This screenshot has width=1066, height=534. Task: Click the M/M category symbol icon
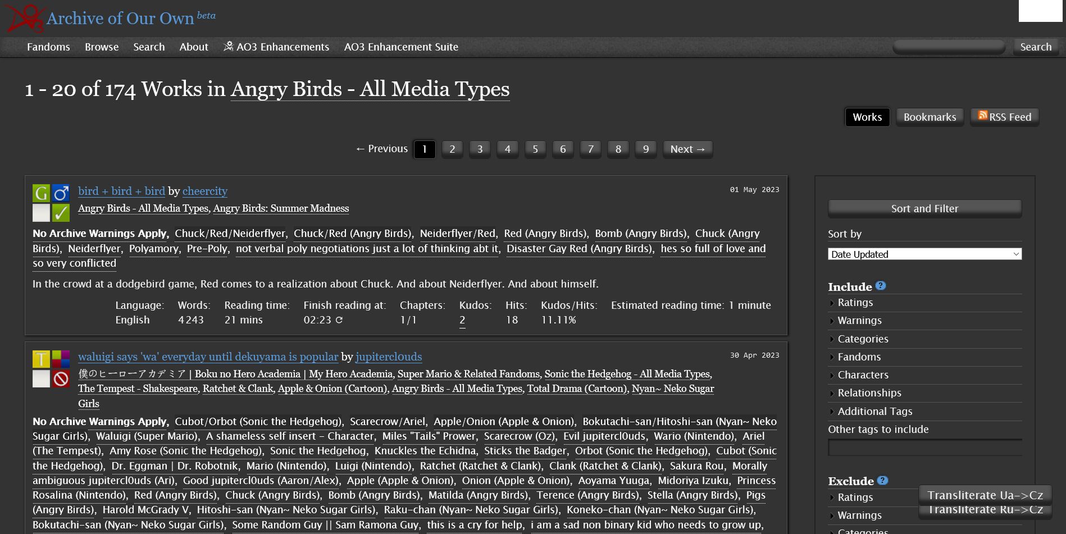point(61,193)
